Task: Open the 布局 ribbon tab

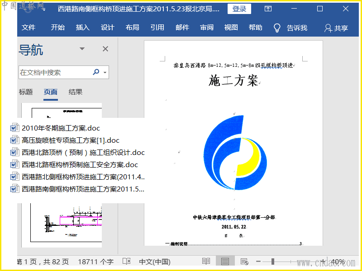Action: click(133, 28)
